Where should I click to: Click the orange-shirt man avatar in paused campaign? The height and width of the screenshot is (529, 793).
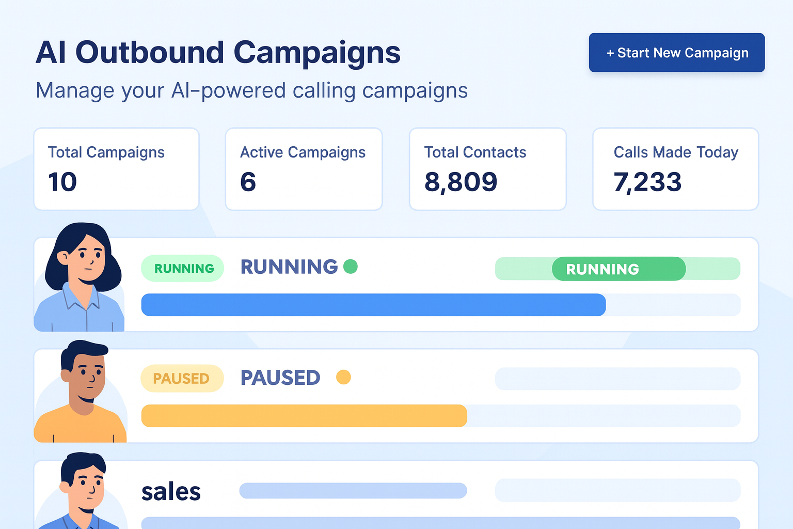point(80,392)
